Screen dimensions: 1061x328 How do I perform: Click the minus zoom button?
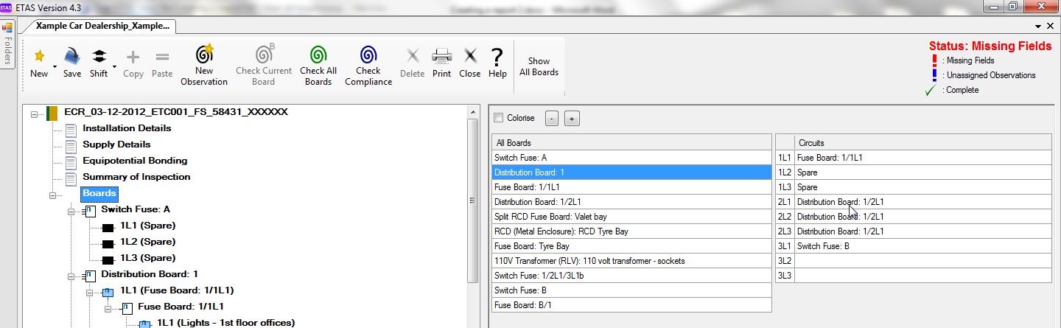pos(552,119)
